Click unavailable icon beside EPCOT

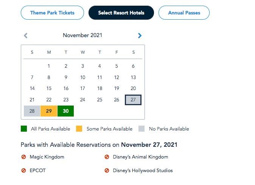pyautogui.click(x=24, y=171)
